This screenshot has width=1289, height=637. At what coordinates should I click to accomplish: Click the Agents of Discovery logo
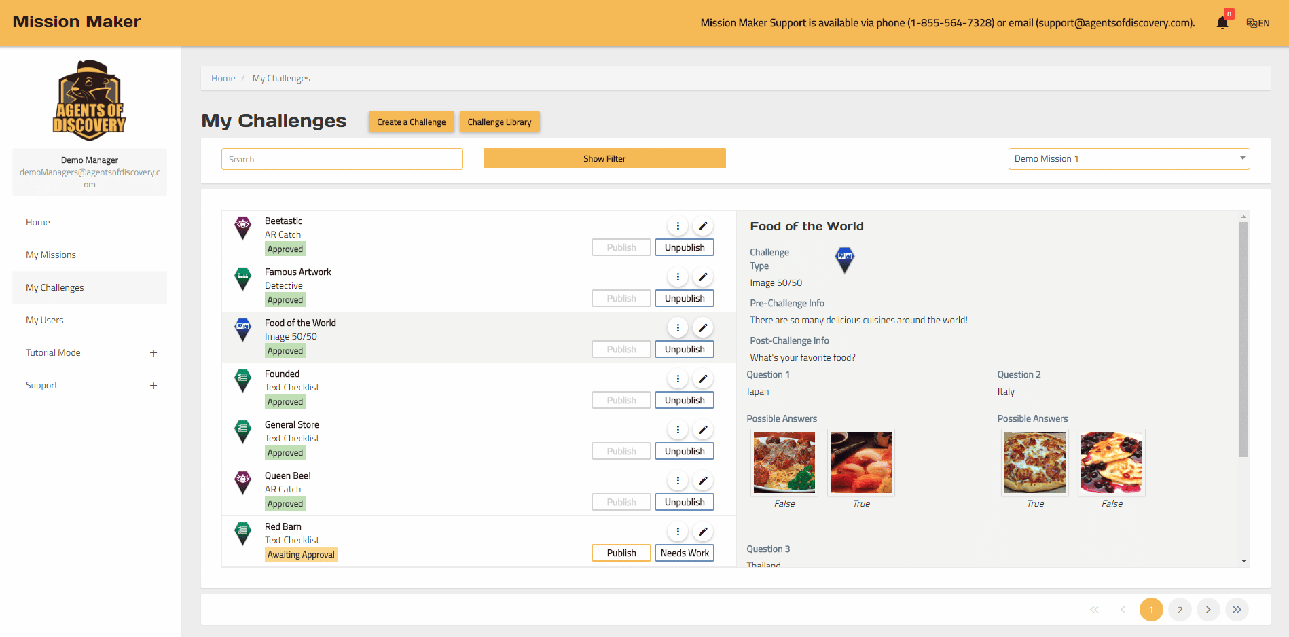90,101
